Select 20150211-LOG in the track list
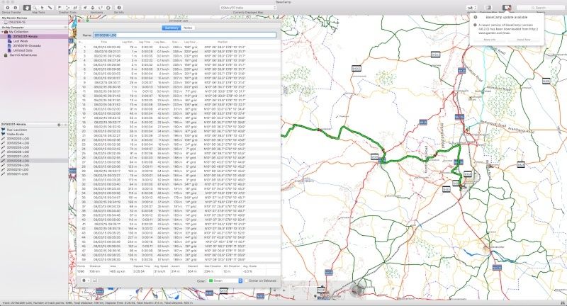The height and width of the screenshot is (306, 567). point(18,174)
